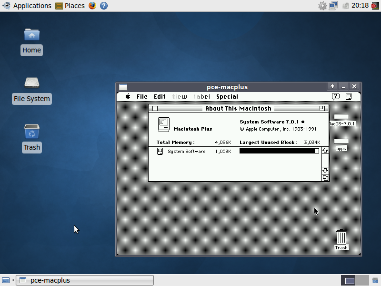Click the logout icon in top panel

[x=375, y=6]
